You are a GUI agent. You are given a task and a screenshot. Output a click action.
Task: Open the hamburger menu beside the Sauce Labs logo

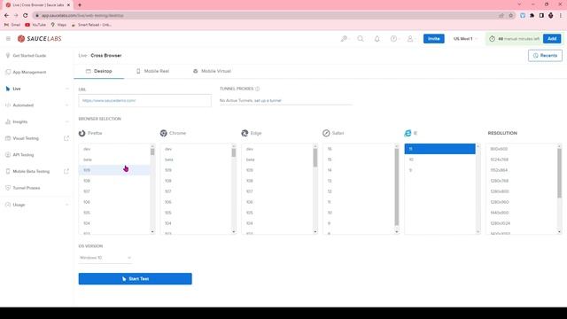click(8, 38)
